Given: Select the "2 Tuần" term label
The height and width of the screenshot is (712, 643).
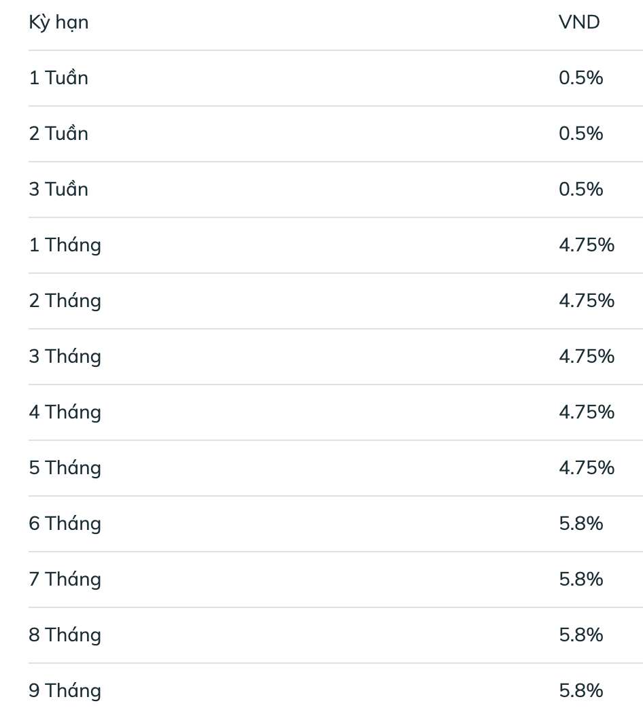Looking at the screenshot, I should coord(58,134).
